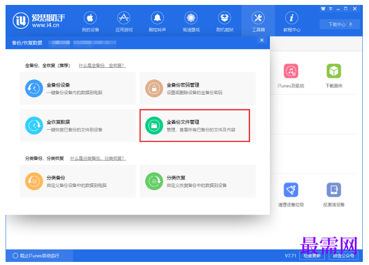Screen dimensions: 369x265
Task: Open the 什么是分类备份、分类恢复? help link
Action: point(98,159)
